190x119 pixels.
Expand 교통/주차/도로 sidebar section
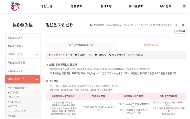pyautogui.click(x=23, y=71)
